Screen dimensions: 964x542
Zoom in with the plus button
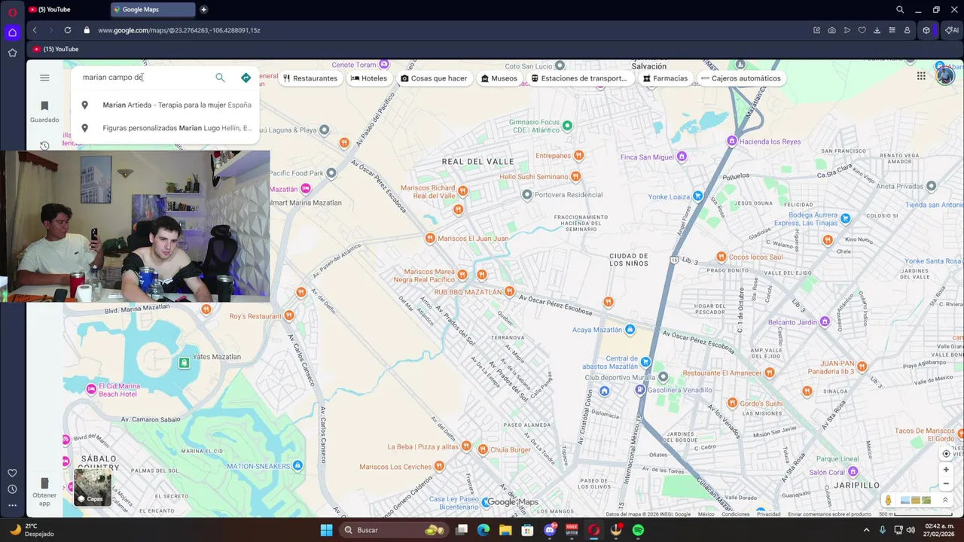click(947, 470)
